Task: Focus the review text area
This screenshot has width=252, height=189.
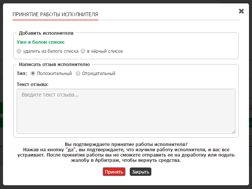Action: coord(126,111)
